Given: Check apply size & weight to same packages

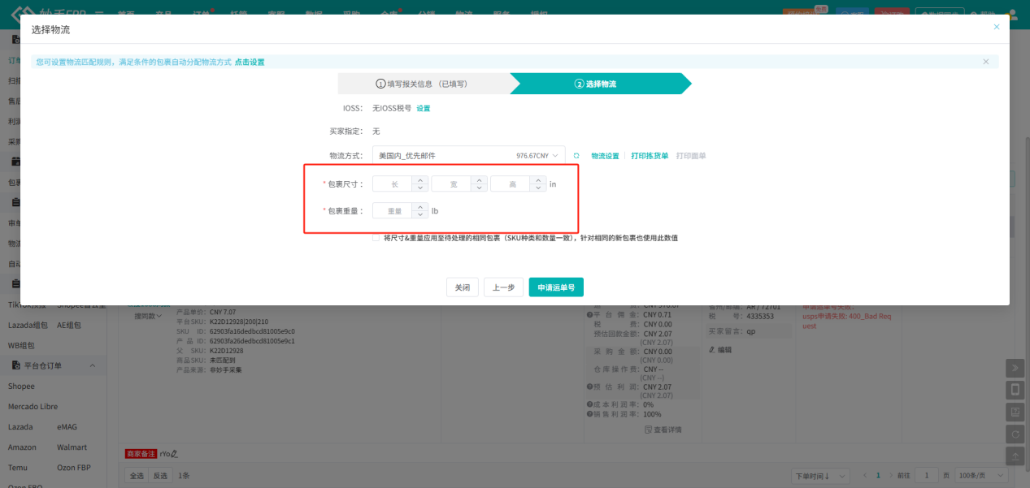Looking at the screenshot, I should coord(376,238).
